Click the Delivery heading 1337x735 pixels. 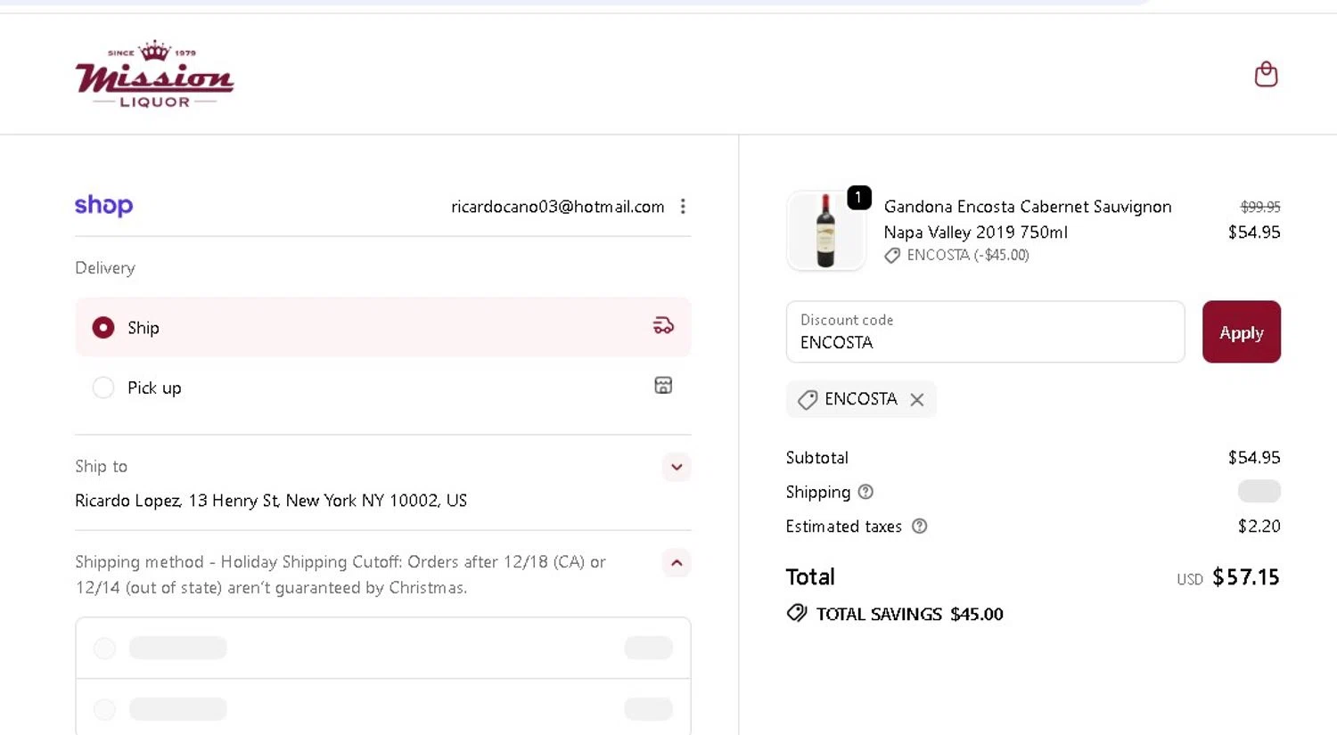pos(105,268)
